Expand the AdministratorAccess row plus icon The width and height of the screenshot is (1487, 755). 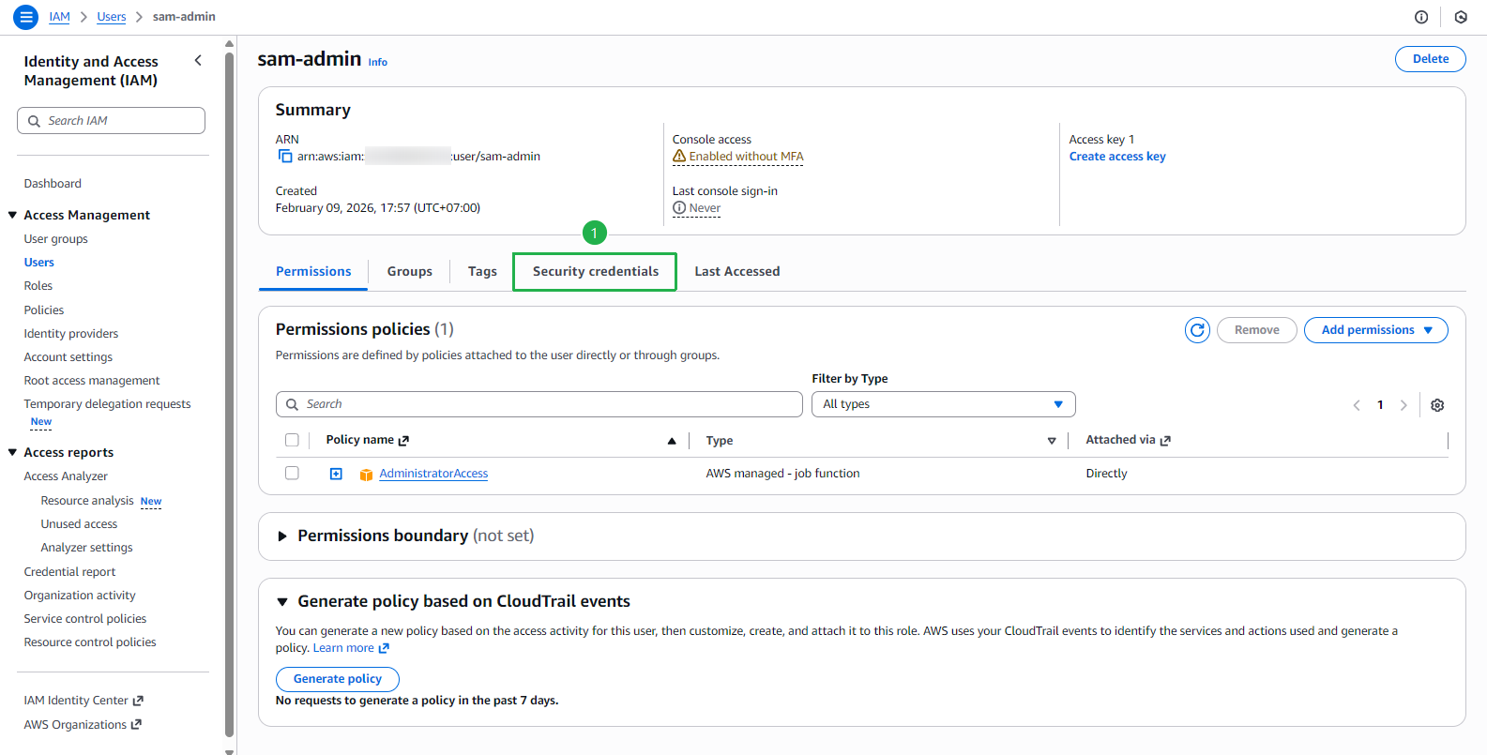coord(336,474)
